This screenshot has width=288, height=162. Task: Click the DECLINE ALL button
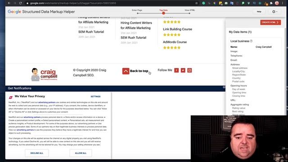point(37,153)
